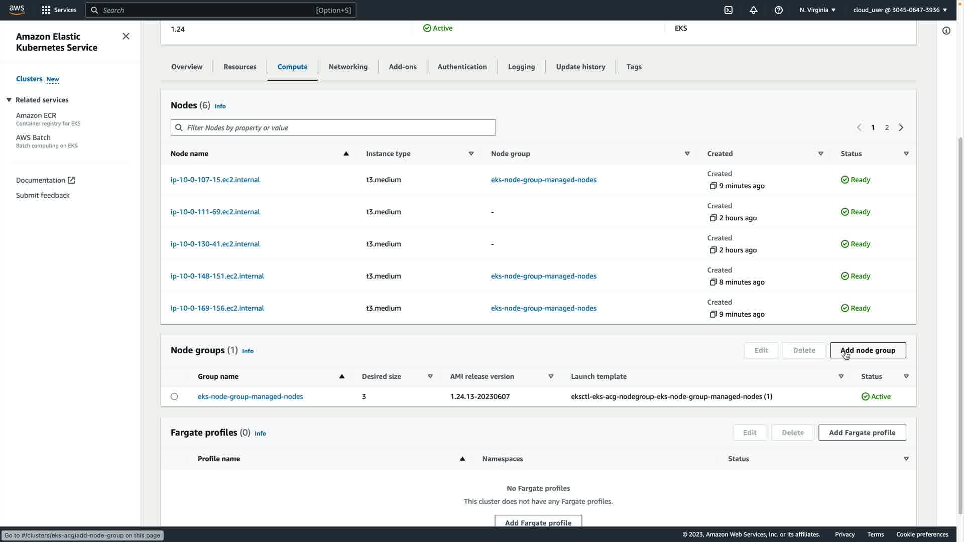Close the EKS sidebar with X

[x=126, y=36]
